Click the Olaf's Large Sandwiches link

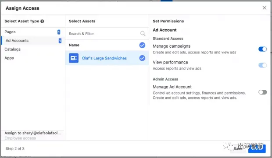104,58
